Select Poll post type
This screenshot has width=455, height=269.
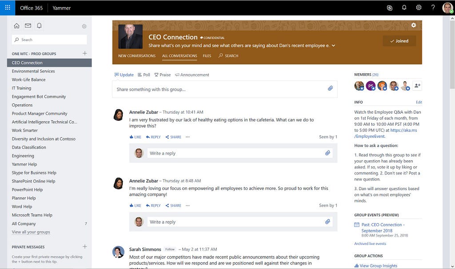click(144, 75)
